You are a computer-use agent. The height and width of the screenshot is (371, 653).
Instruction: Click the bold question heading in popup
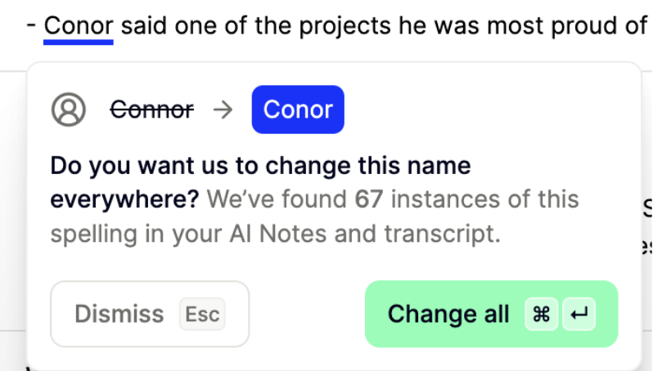(x=260, y=167)
